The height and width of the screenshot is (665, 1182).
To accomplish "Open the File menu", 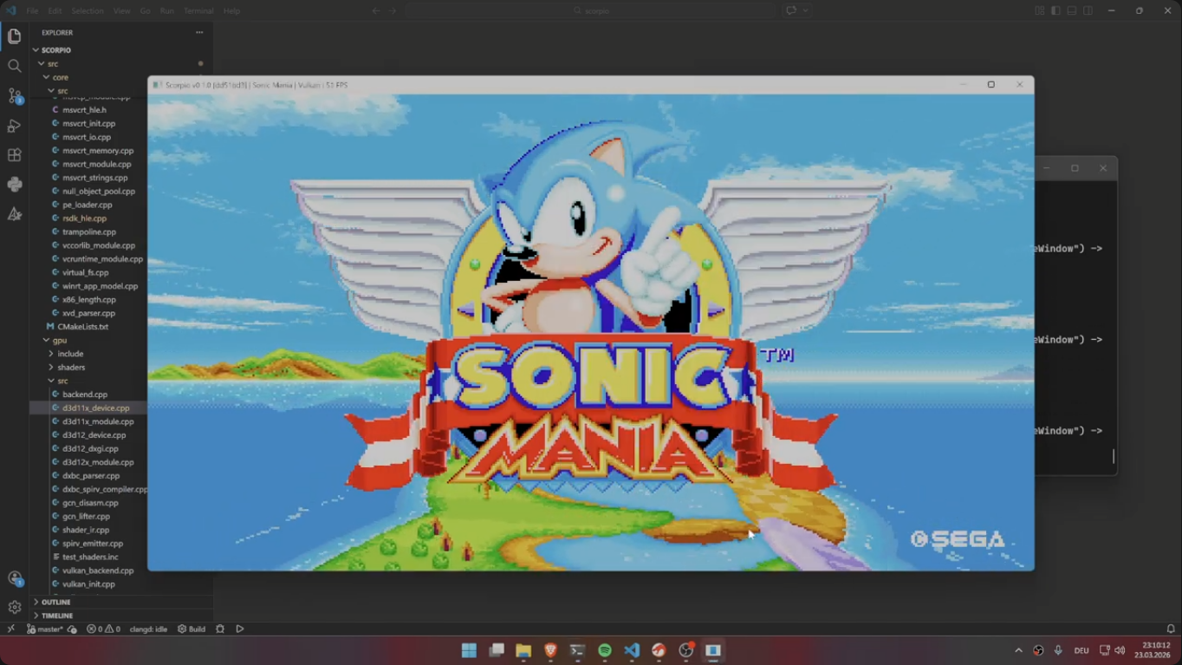I will click(32, 10).
